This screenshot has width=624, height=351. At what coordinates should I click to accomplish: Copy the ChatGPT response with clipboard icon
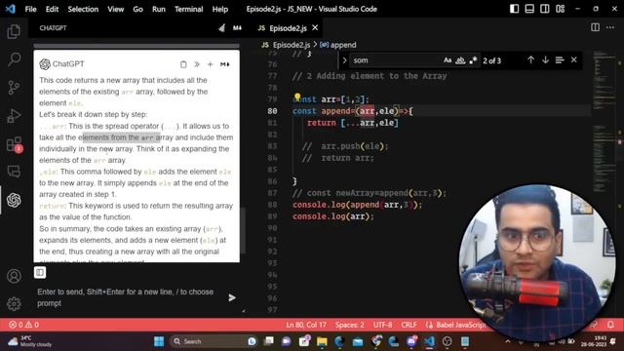tap(183, 64)
